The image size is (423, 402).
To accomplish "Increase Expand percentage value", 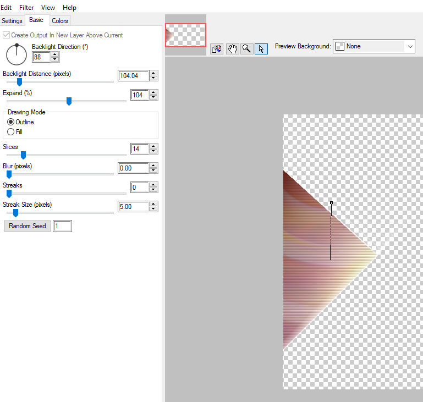I will tap(153, 92).
